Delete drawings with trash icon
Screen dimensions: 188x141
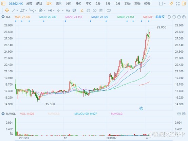click(101, 11)
